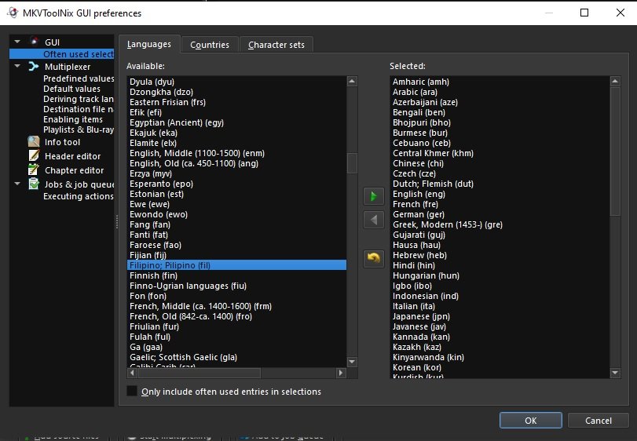
Task: Select 'Amharic (amh)' in Selected list
Action: point(500,82)
